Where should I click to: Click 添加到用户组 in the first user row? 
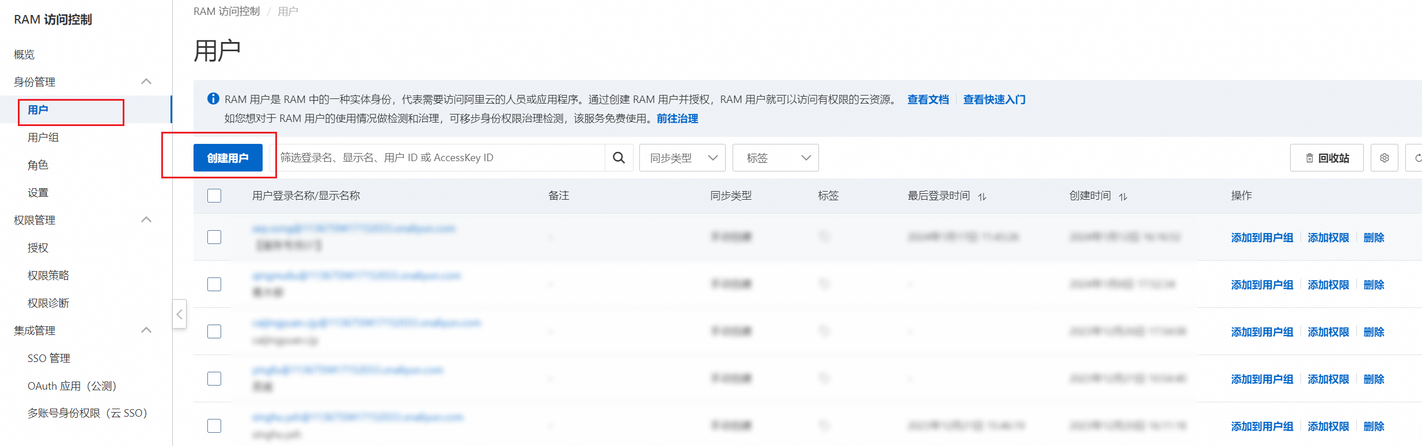(x=1262, y=238)
